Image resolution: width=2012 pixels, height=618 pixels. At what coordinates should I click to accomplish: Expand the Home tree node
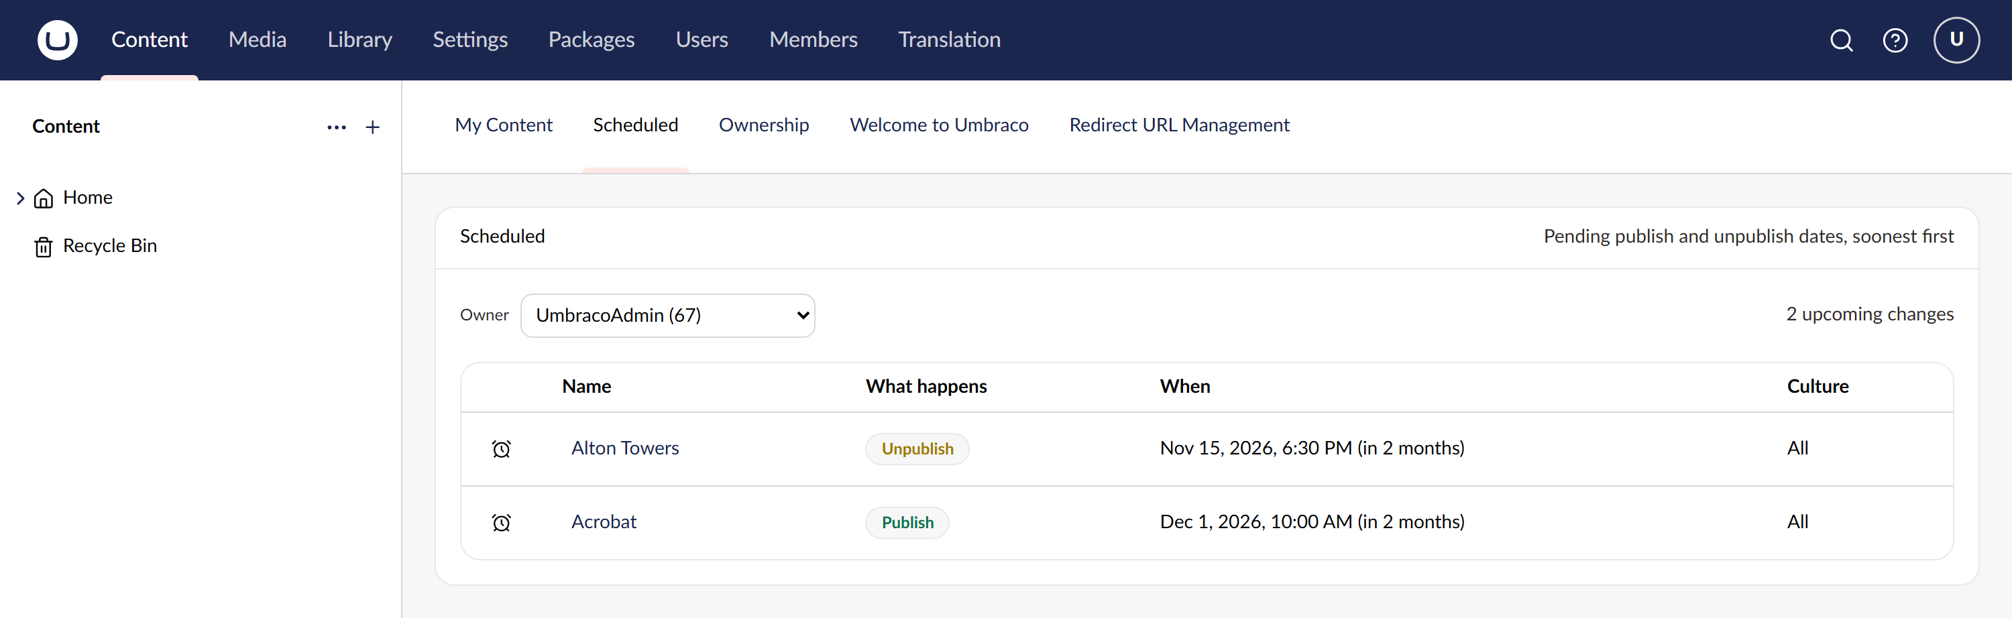pyautogui.click(x=20, y=198)
